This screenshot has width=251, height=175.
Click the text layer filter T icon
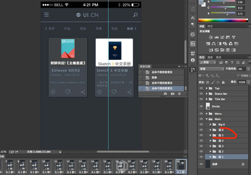click(x=232, y=62)
